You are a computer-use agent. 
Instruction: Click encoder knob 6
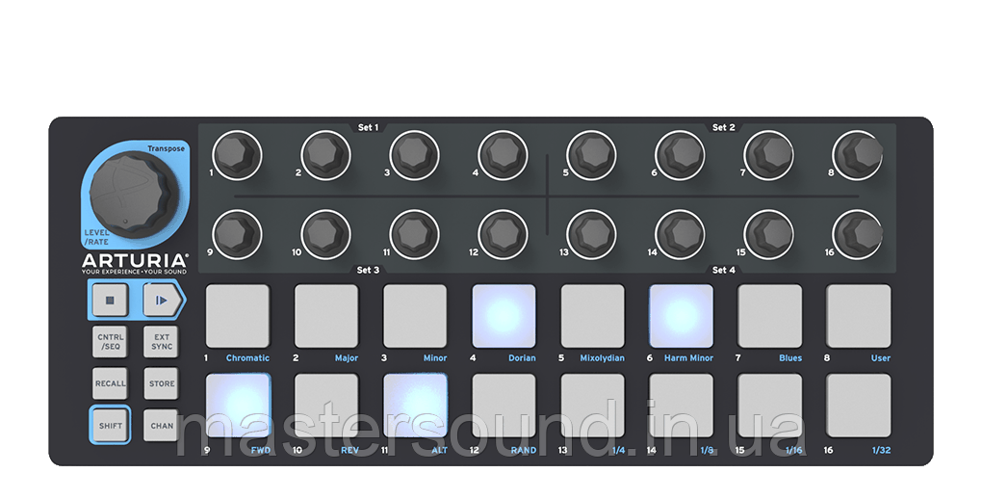coord(680,155)
